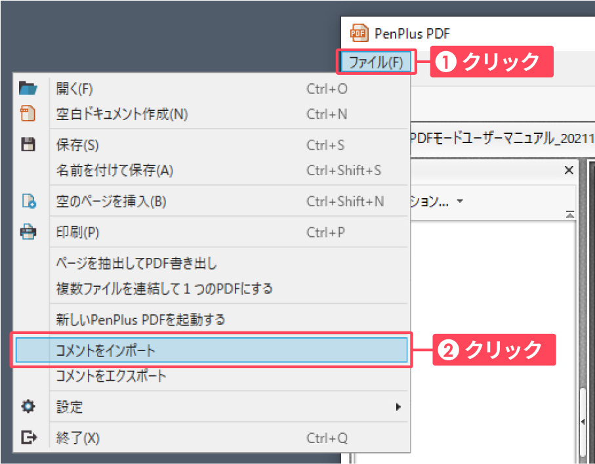Open the ション... dropdown arrow

(x=460, y=201)
